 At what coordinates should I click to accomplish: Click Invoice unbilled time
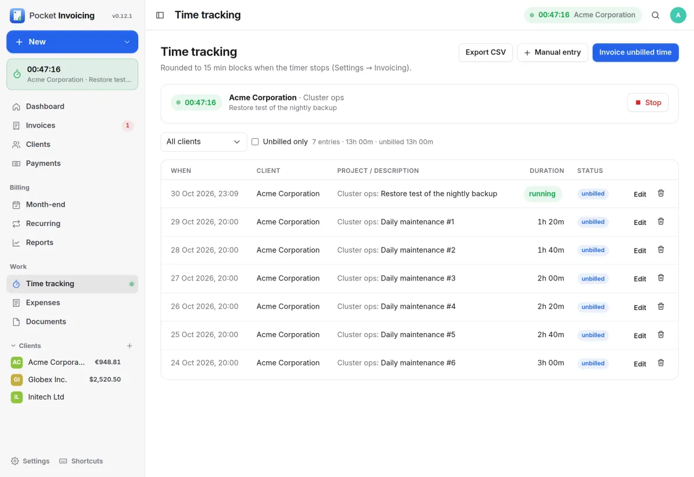(x=636, y=53)
